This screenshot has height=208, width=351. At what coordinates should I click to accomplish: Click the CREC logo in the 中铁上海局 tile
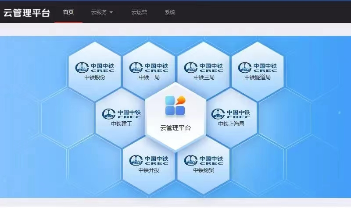tap(231, 114)
